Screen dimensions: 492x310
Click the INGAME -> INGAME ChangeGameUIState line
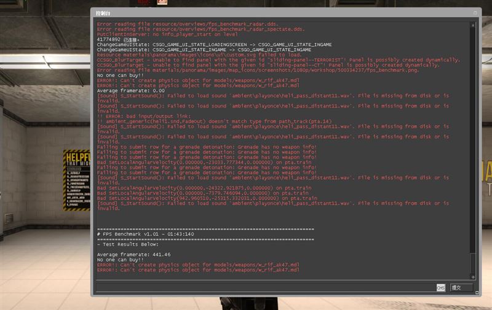204,50
